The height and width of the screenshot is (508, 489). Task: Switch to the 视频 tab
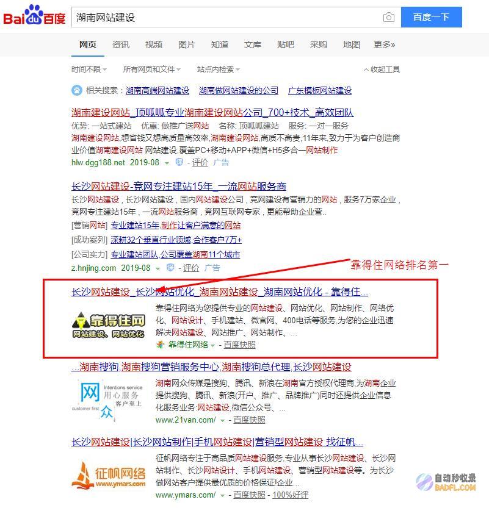click(x=154, y=45)
